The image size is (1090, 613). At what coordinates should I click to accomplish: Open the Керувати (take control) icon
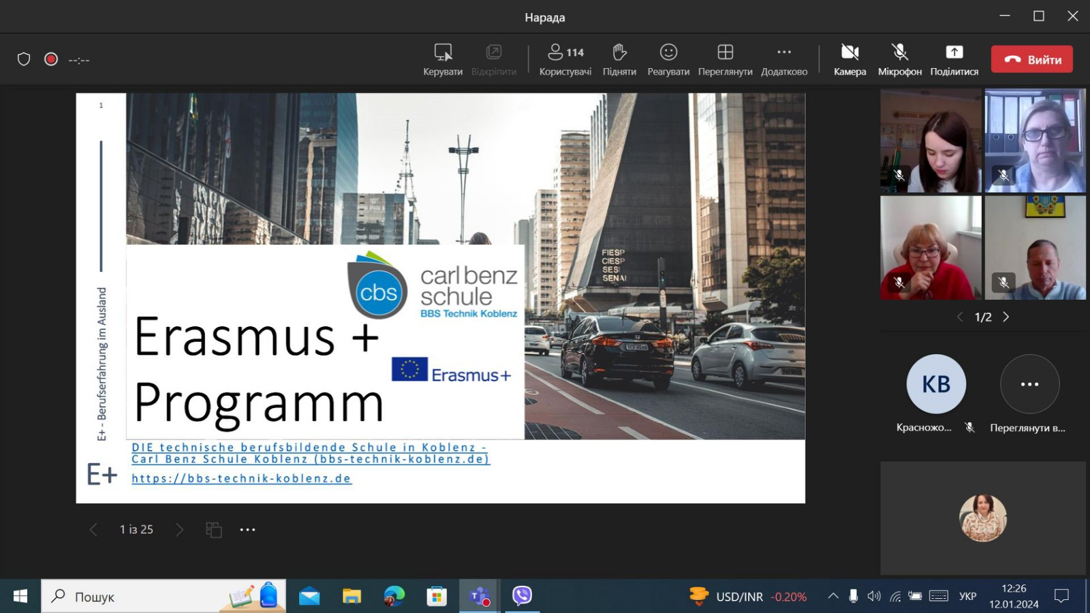point(443,53)
